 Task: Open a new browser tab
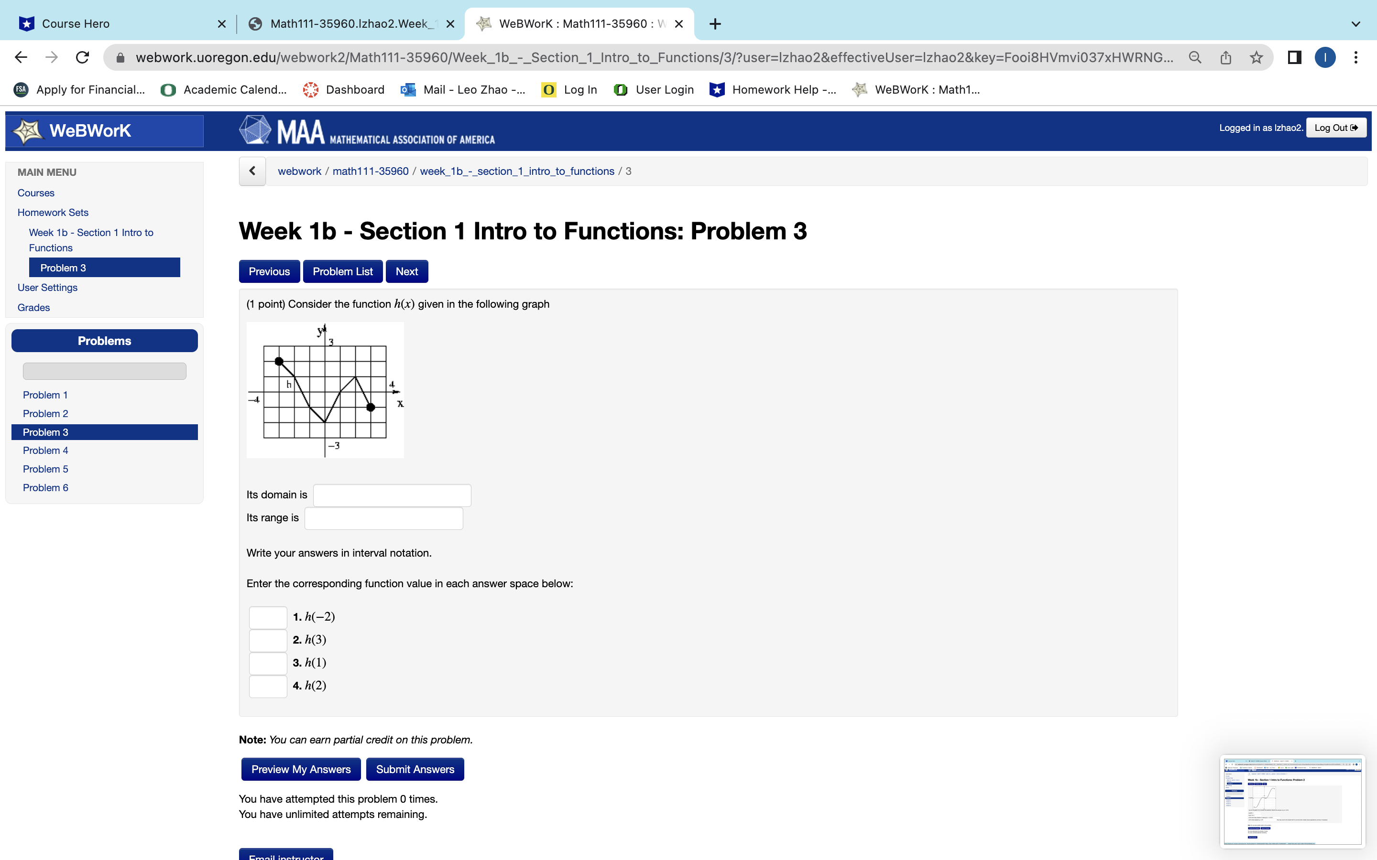(x=715, y=24)
